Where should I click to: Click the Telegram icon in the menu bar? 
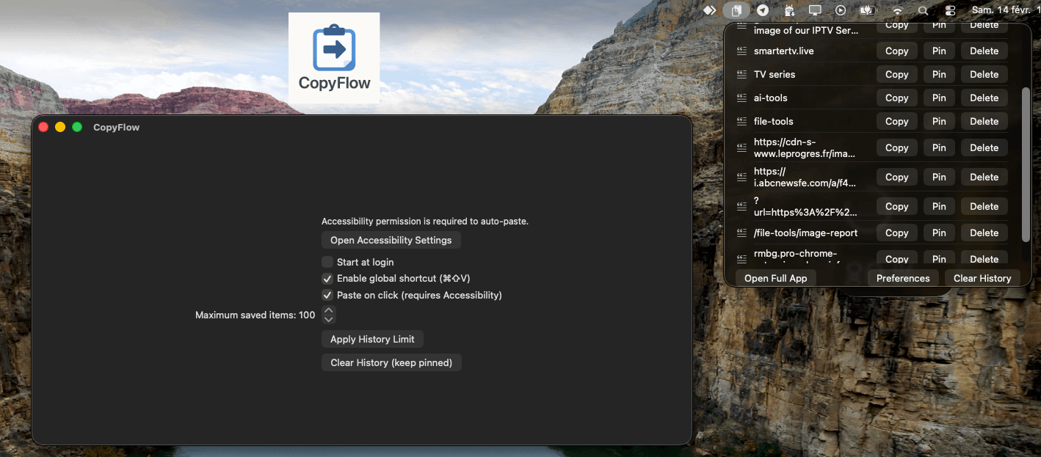point(763,10)
